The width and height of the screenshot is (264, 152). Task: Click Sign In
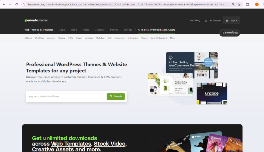pyautogui.click(x=234, y=21)
